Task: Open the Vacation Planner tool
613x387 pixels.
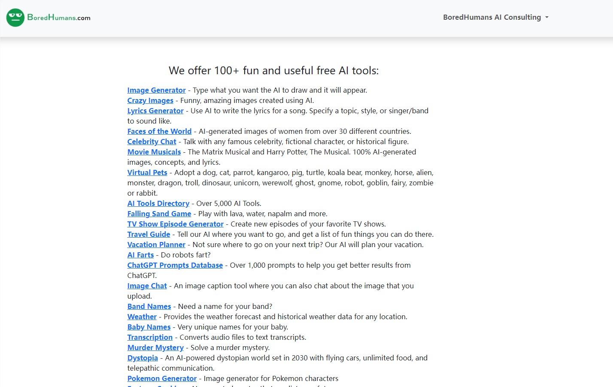Action: click(x=156, y=245)
